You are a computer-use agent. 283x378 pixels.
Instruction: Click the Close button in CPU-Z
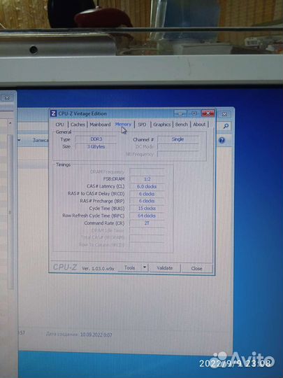(x=196, y=268)
